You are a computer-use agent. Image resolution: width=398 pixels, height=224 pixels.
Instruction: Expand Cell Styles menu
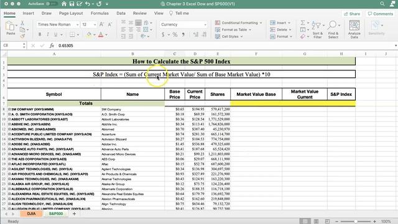coord(229,37)
